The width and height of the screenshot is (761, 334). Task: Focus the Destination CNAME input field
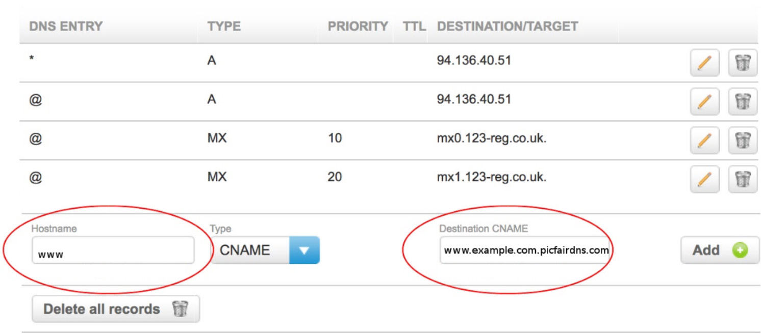[x=524, y=250]
